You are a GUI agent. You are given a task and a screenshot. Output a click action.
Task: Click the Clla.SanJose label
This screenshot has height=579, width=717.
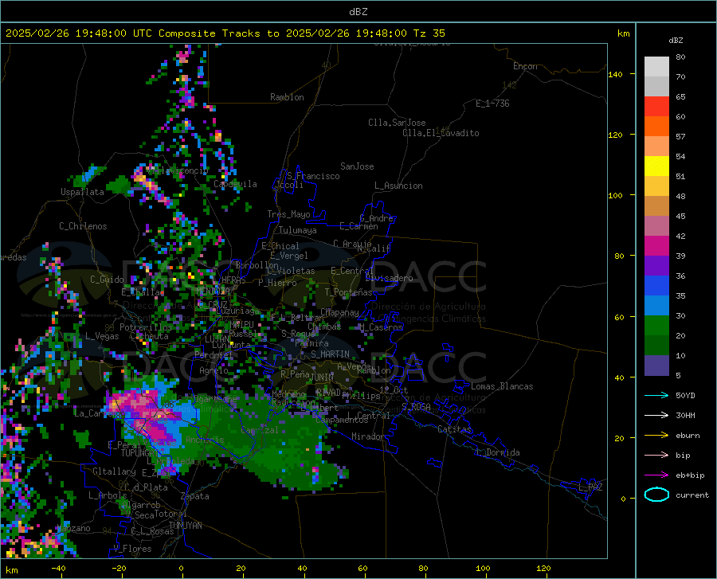click(x=397, y=123)
